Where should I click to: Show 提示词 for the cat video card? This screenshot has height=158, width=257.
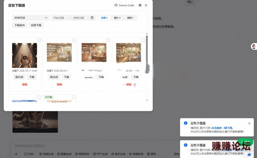click(x=19, y=77)
